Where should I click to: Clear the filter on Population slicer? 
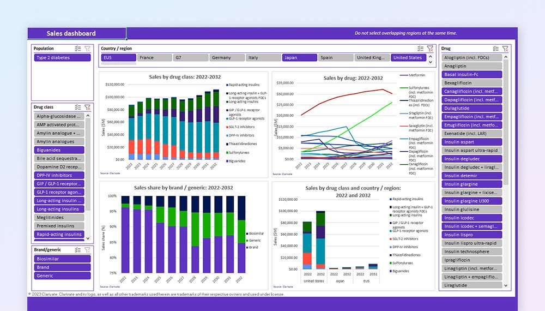pos(87,49)
